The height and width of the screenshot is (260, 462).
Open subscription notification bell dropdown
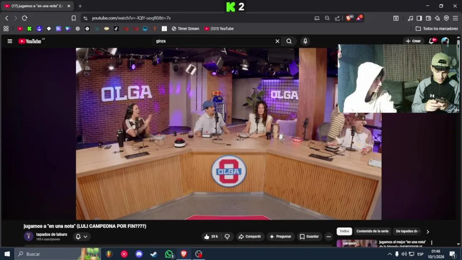click(x=82, y=237)
